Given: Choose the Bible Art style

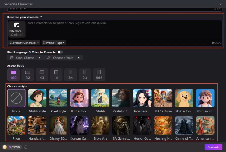Looking at the screenshot, I should point(100,125).
